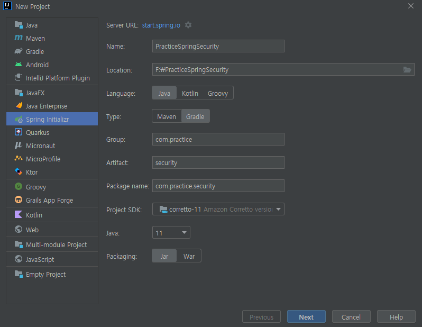The height and width of the screenshot is (327, 422).
Task: Click the Cancel button
Action: 351,317
